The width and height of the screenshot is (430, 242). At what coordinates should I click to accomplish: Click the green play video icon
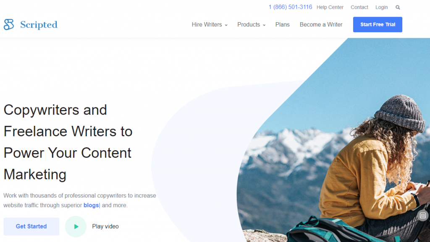pos(76,226)
